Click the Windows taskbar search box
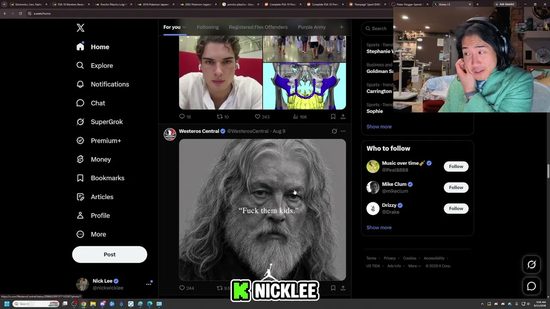The height and width of the screenshot is (309, 550). [36, 304]
